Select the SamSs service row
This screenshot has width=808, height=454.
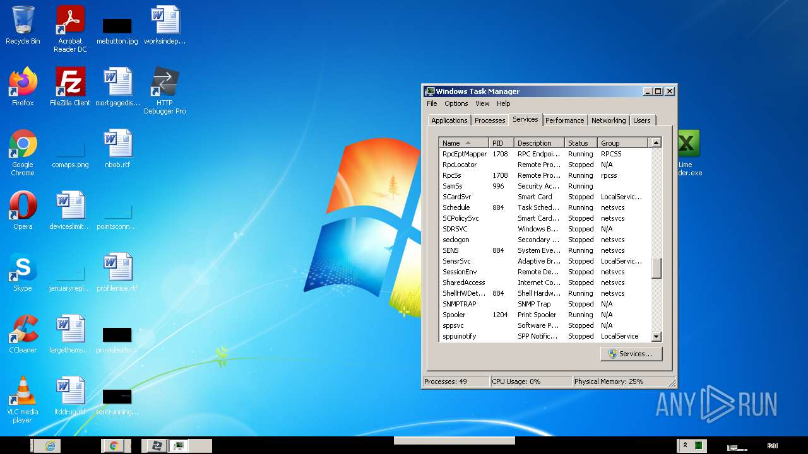[x=544, y=186]
